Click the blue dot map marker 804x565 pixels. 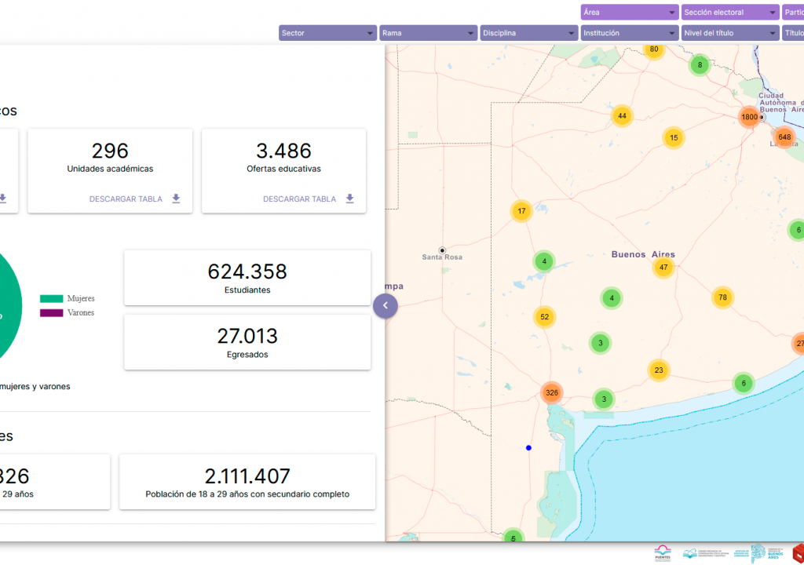pos(528,447)
